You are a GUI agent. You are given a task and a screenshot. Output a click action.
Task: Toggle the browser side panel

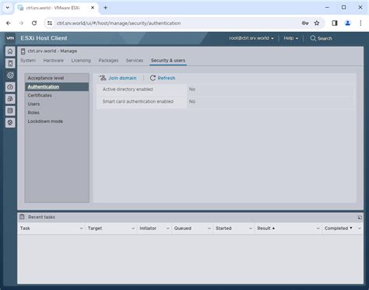click(x=335, y=23)
